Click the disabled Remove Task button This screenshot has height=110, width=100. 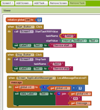pyautogui.click(x=77, y=3)
